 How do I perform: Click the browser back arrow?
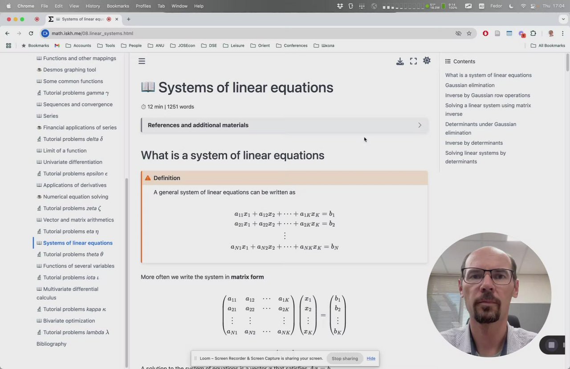[7, 33]
